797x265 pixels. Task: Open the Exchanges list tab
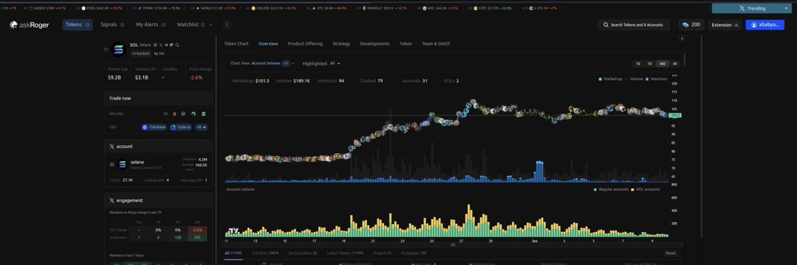(x=413, y=253)
